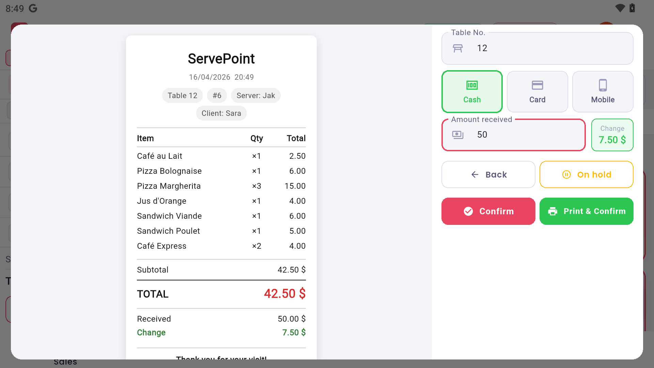Select the Card payment method icon
This screenshot has height=368, width=654.
[537, 86]
